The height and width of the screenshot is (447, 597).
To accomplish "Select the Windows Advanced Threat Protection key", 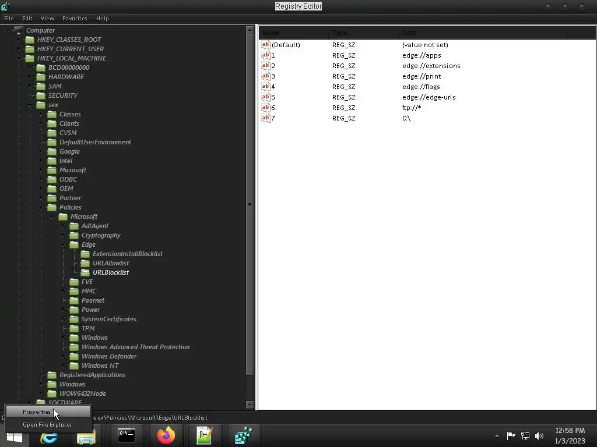I will pyautogui.click(x=135, y=347).
